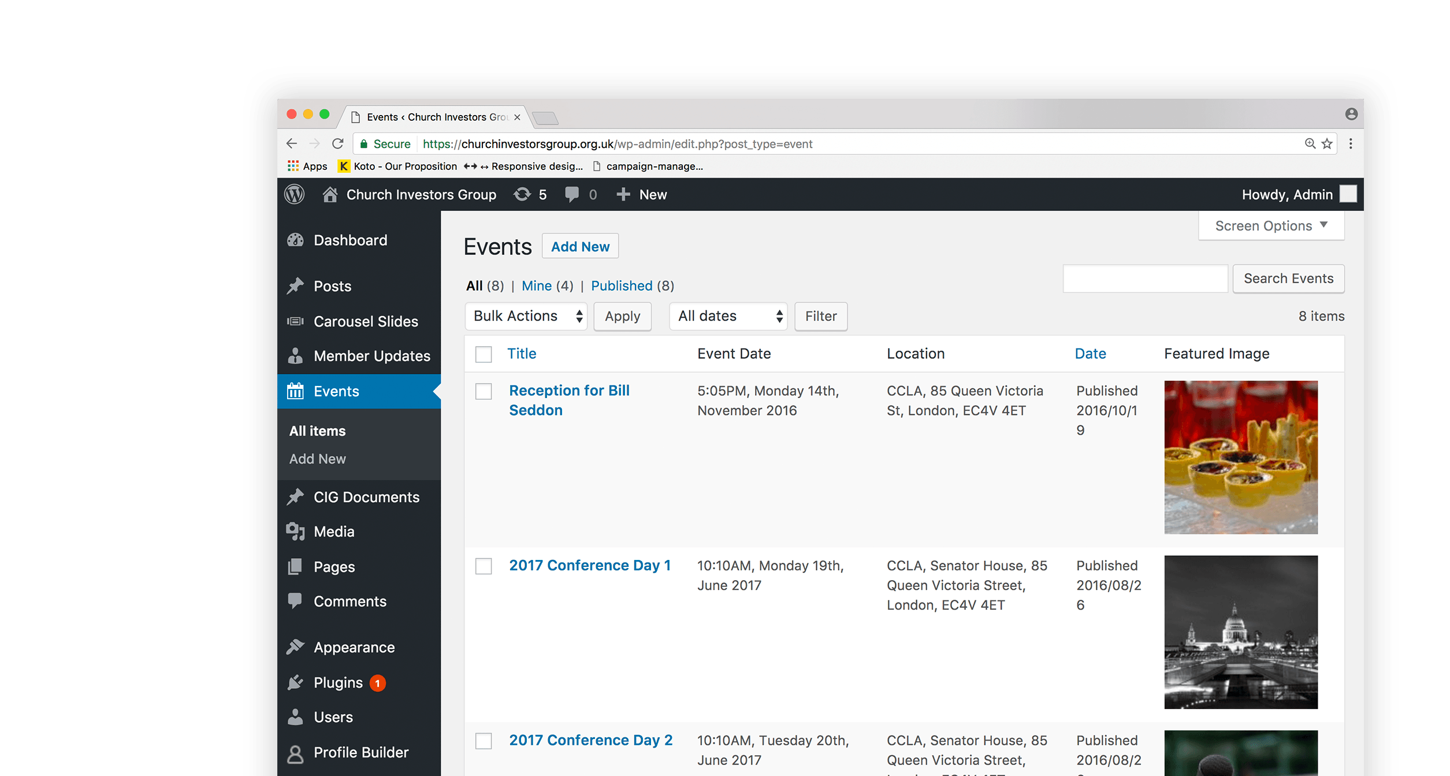Check the 2017 Conference Day 1 checkbox
The width and height of the screenshot is (1450, 776).
tap(483, 566)
